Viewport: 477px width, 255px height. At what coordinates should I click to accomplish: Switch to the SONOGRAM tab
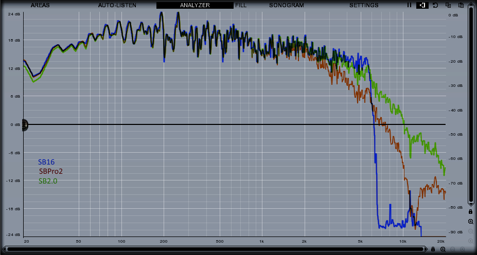[287, 5]
